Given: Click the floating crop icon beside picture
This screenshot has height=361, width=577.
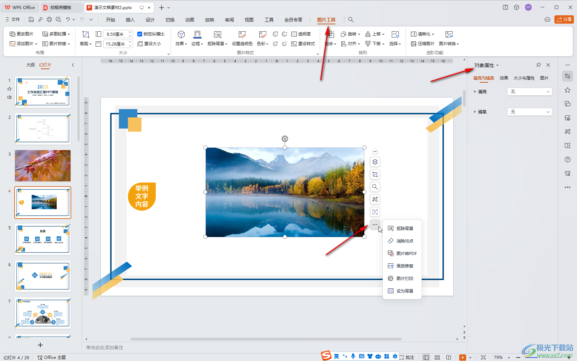Looking at the screenshot, I should tap(375, 174).
